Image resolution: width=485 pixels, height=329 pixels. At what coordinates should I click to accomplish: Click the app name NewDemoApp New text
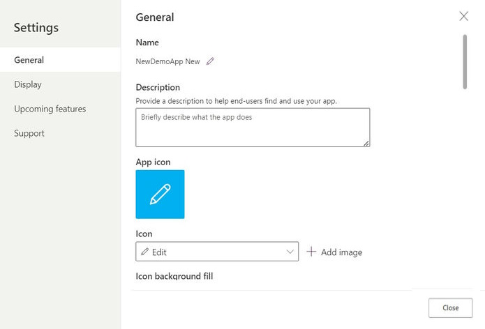click(167, 61)
